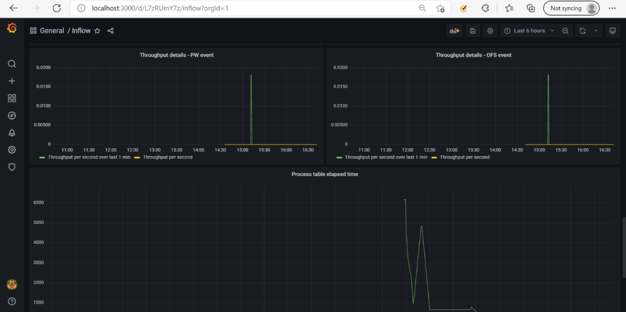Viewport: 626px width, 312px height.
Task: Click the browser address bar URL
Action: tap(240, 8)
